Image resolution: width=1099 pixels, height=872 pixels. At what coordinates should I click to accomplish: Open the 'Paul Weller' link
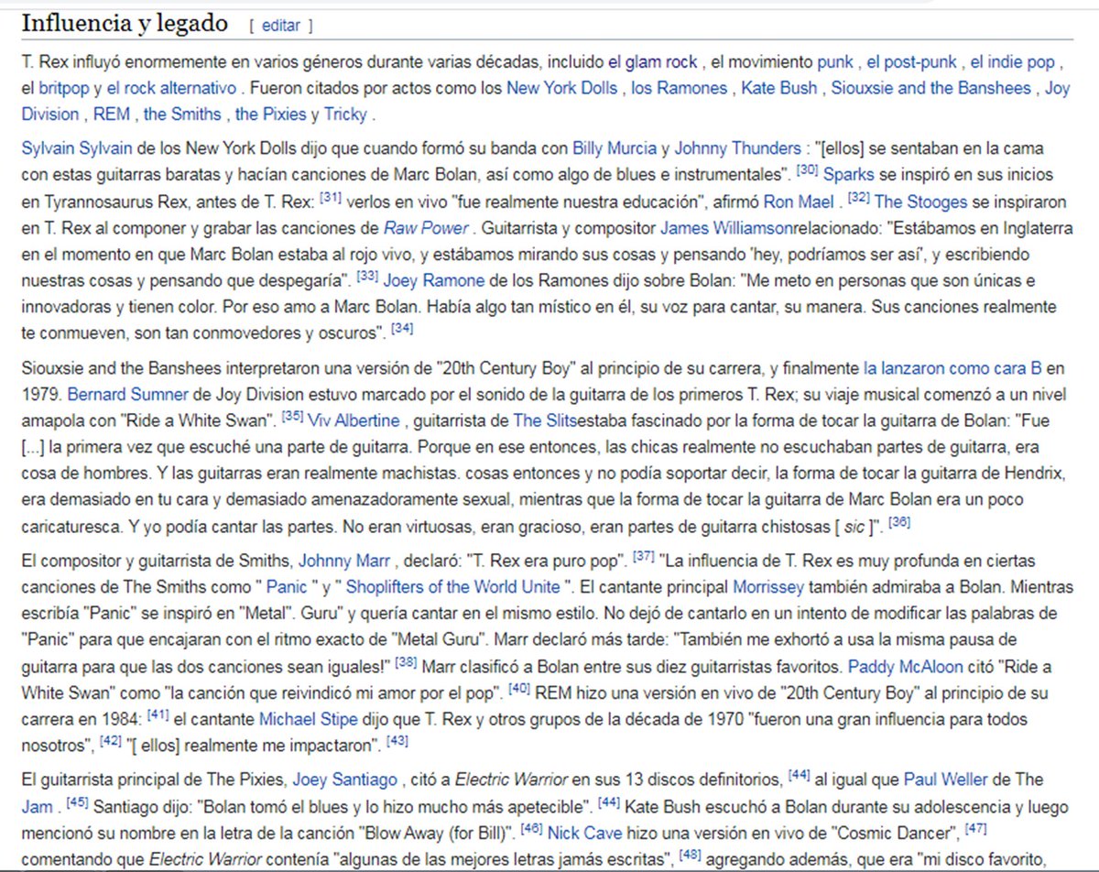point(946,779)
